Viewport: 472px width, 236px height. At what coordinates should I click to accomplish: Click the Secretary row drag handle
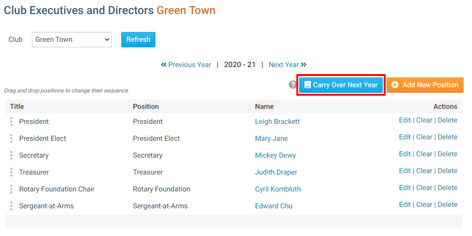pos(11,155)
